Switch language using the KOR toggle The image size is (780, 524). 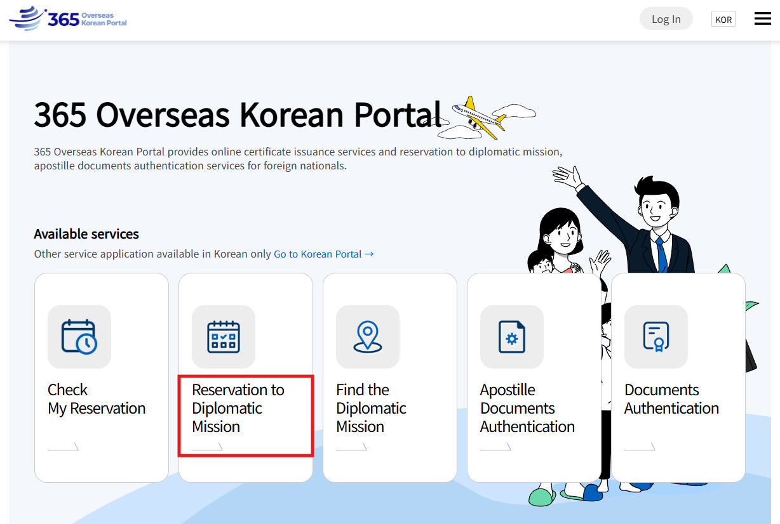click(723, 19)
